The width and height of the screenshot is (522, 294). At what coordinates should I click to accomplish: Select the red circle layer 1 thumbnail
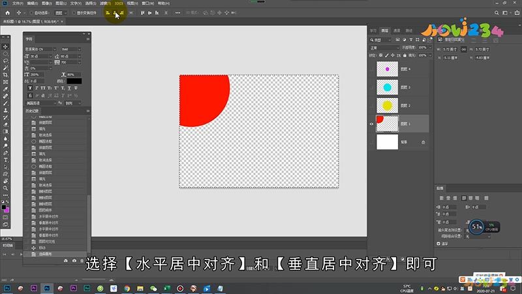tap(387, 124)
